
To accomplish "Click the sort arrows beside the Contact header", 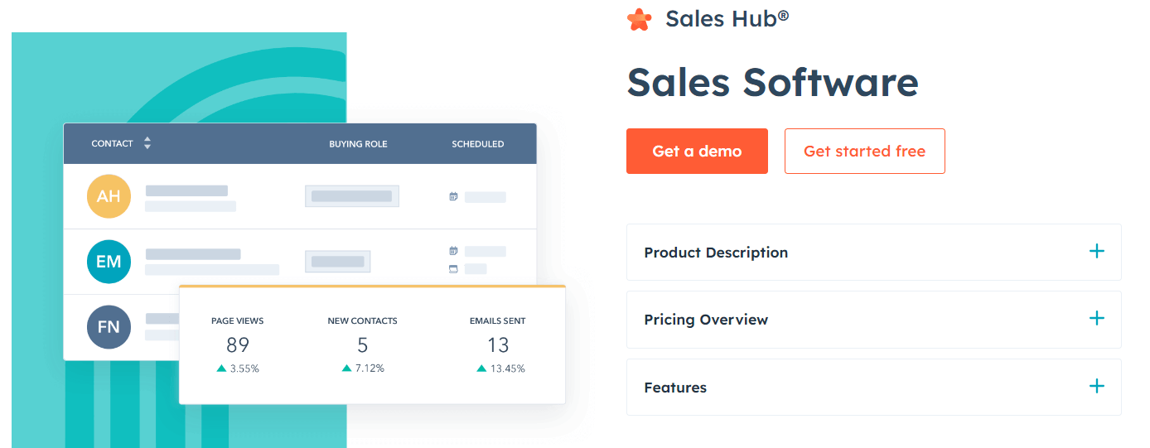I will coord(147,143).
